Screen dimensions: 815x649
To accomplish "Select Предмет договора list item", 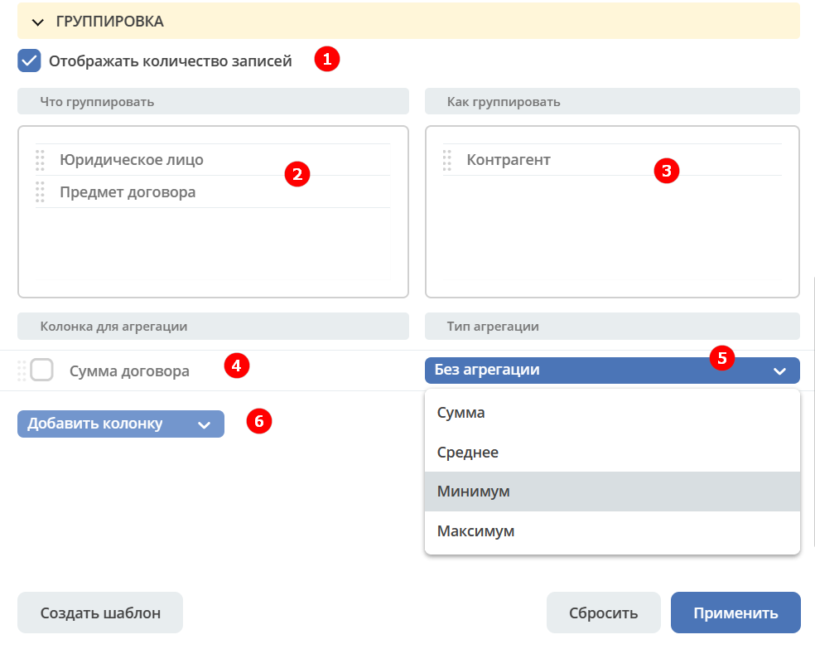I will click(213, 192).
